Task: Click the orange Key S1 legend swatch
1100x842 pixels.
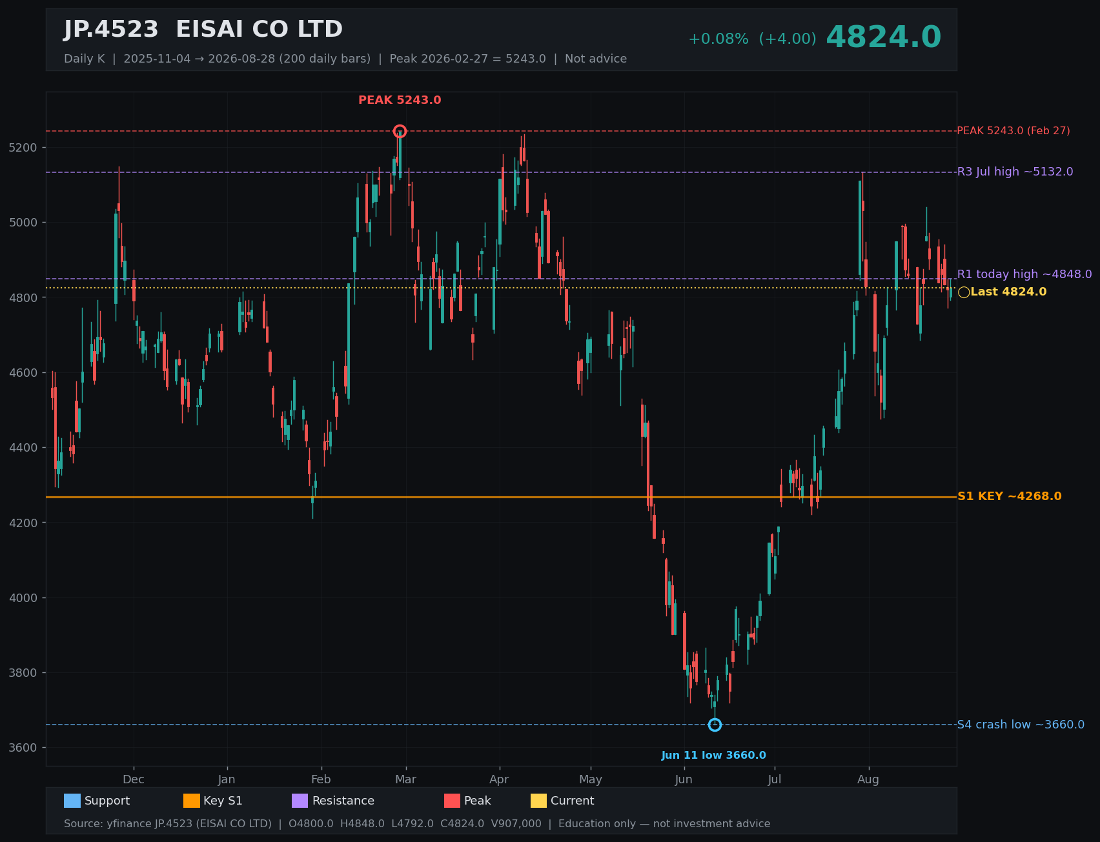Action: (192, 801)
